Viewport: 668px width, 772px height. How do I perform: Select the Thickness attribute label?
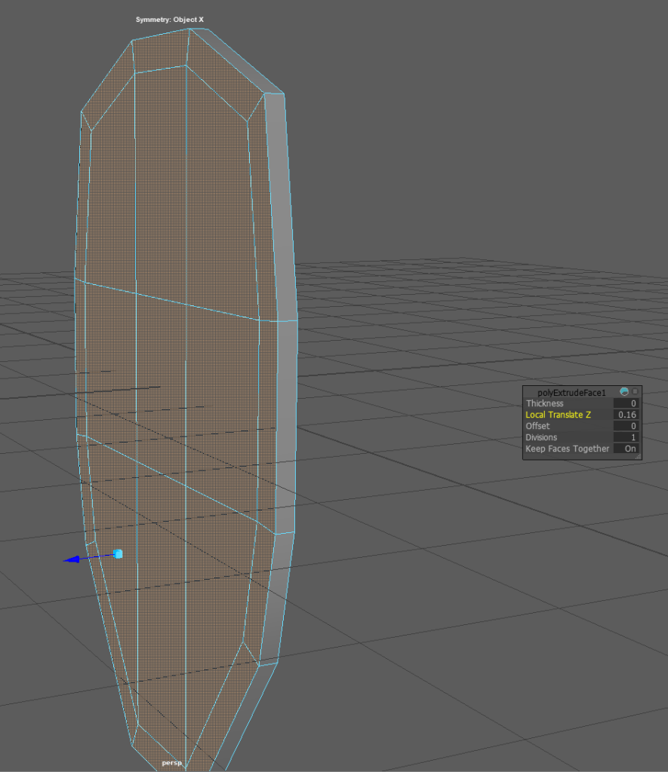[544, 404]
